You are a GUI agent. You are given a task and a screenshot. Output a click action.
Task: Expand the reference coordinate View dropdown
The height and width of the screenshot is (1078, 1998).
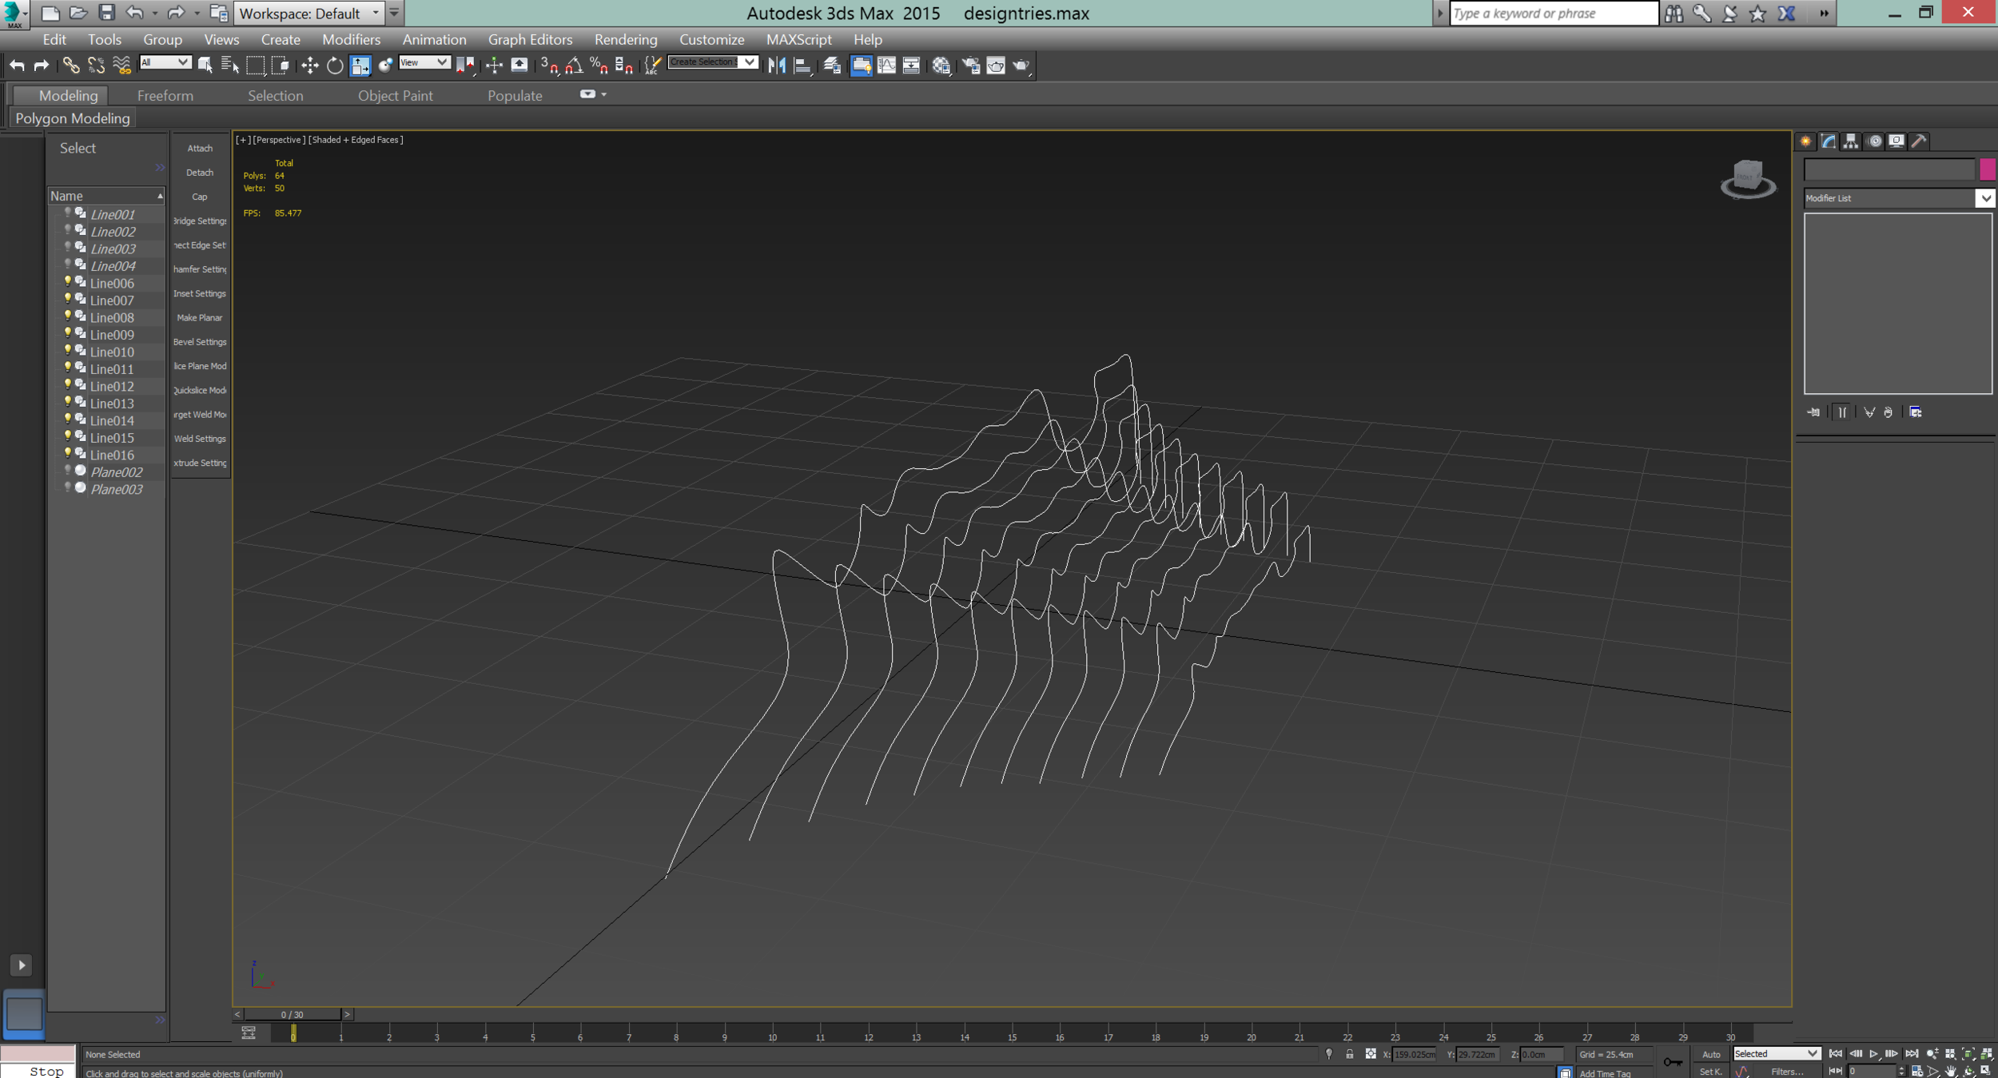442,62
